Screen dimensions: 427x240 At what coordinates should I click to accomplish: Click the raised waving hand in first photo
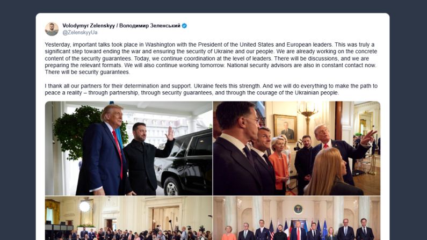170,133
